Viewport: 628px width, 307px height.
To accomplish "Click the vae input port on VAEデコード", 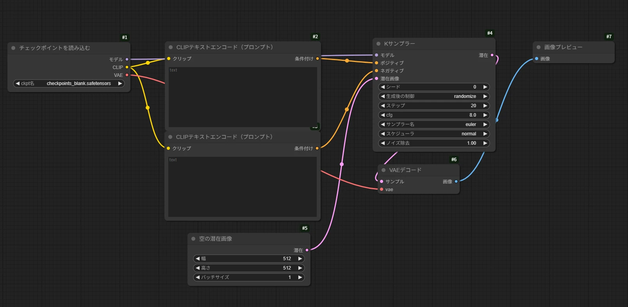I will (382, 190).
